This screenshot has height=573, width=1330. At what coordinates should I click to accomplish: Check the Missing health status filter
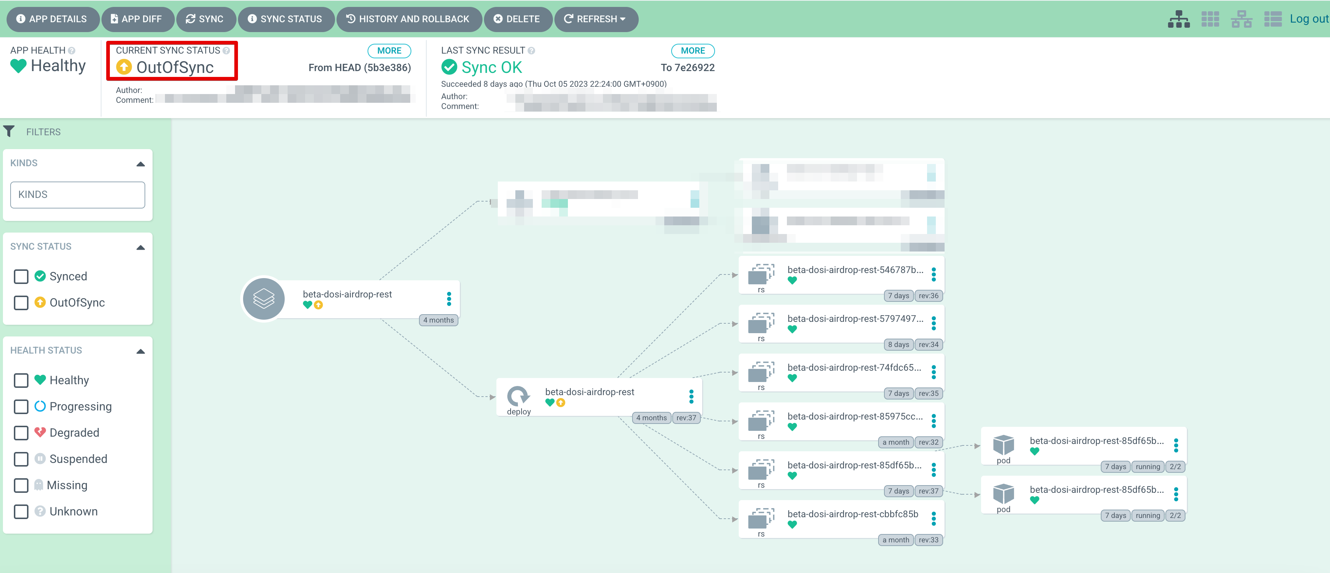tap(21, 485)
